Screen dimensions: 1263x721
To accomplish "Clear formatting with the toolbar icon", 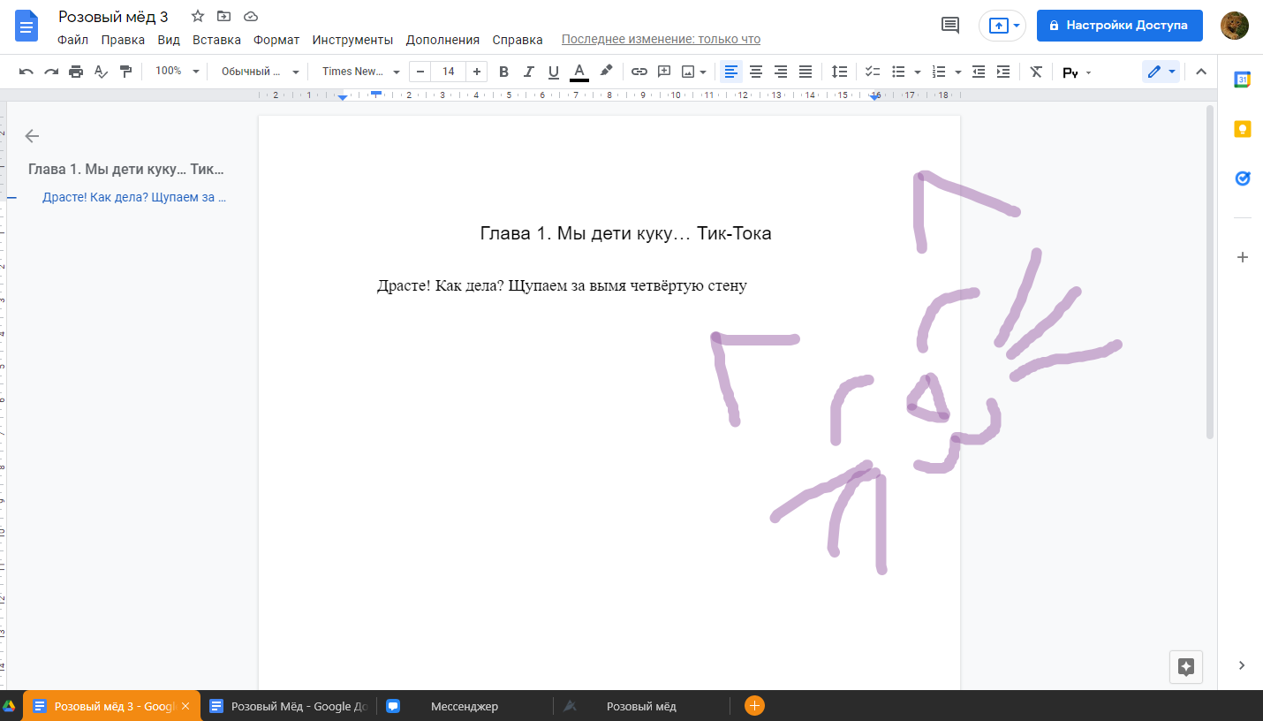I will (1037, 72).
